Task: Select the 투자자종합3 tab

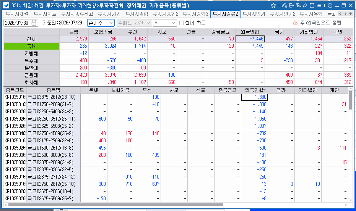Action: (x=195, y=14)
